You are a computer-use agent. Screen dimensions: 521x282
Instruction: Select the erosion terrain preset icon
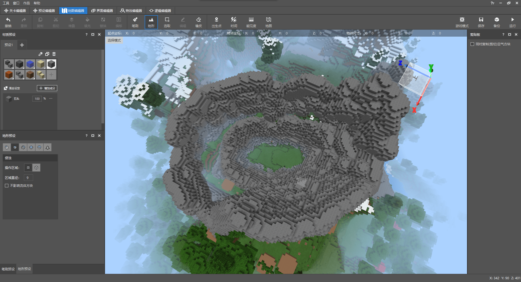click(15, 147)
